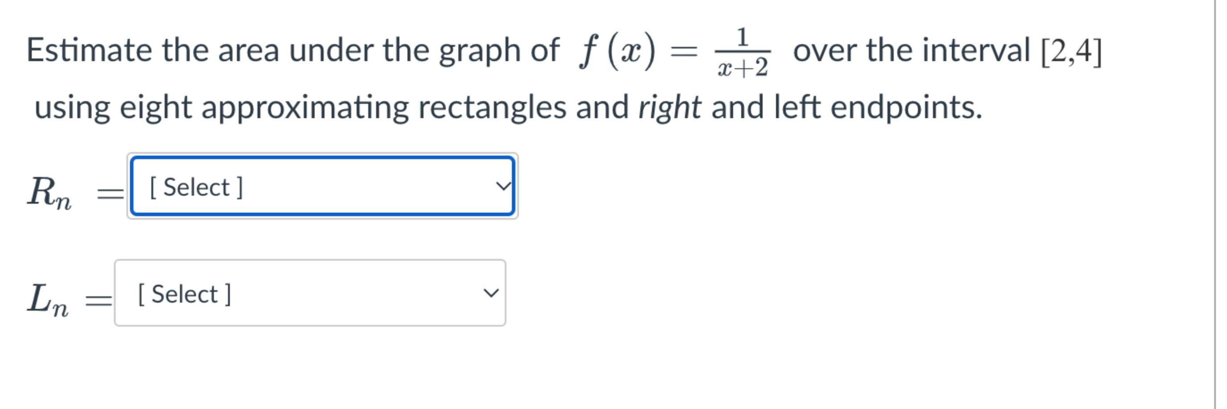Click the blue-bordered Rn selection field
1227x409 pixels.
pyautogui.click(x=322, y=187)
